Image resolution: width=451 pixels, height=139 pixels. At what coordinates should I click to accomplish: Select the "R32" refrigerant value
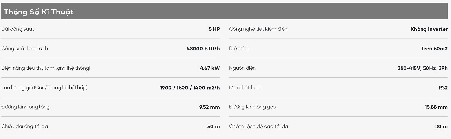pos(443,88)
